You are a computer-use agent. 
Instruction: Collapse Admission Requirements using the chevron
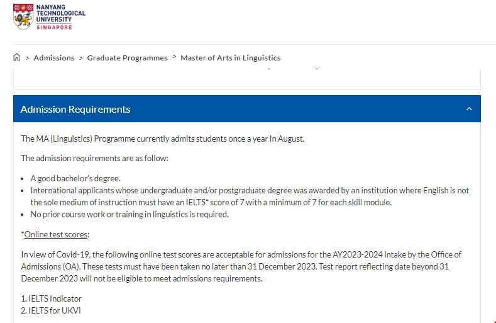(x=469, y=109)
